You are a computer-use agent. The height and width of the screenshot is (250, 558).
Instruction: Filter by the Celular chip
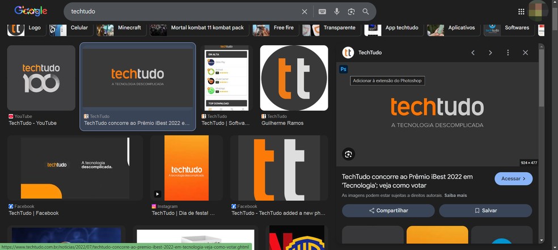[x=71, y=29]
